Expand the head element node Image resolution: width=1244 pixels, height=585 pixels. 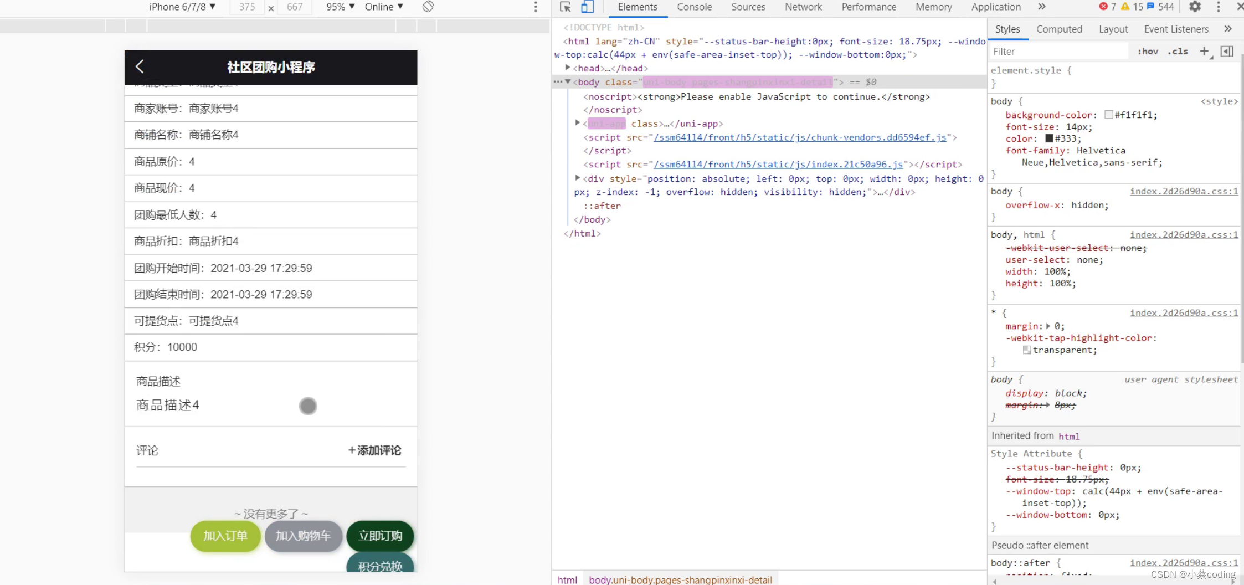pyautogui.click(x=568, y=68)
